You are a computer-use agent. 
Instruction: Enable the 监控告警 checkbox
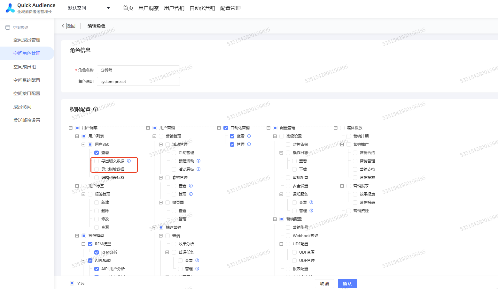288,144
